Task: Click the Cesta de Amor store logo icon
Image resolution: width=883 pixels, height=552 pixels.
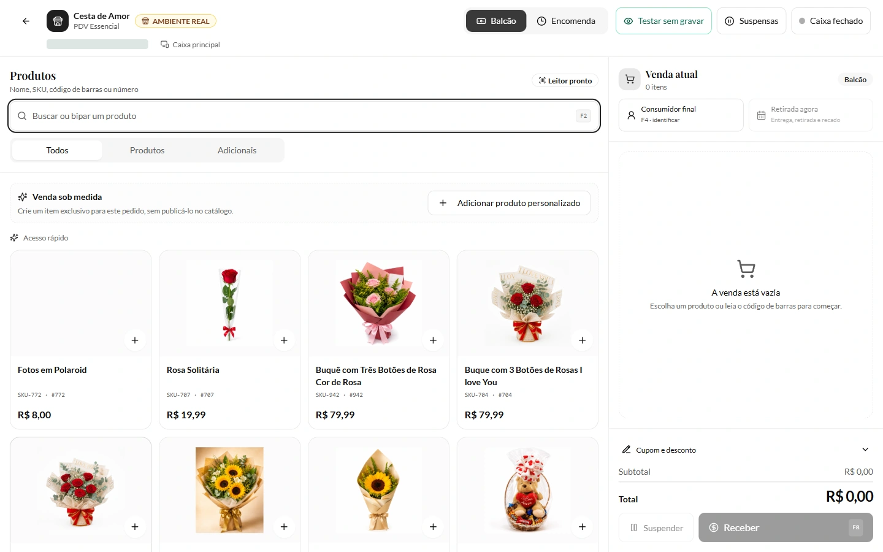Action: click(58, 21)
